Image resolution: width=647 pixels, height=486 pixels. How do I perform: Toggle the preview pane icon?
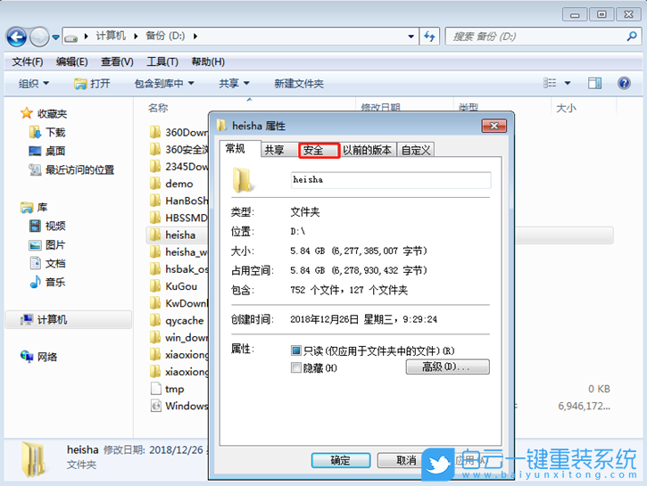[594, 83]
